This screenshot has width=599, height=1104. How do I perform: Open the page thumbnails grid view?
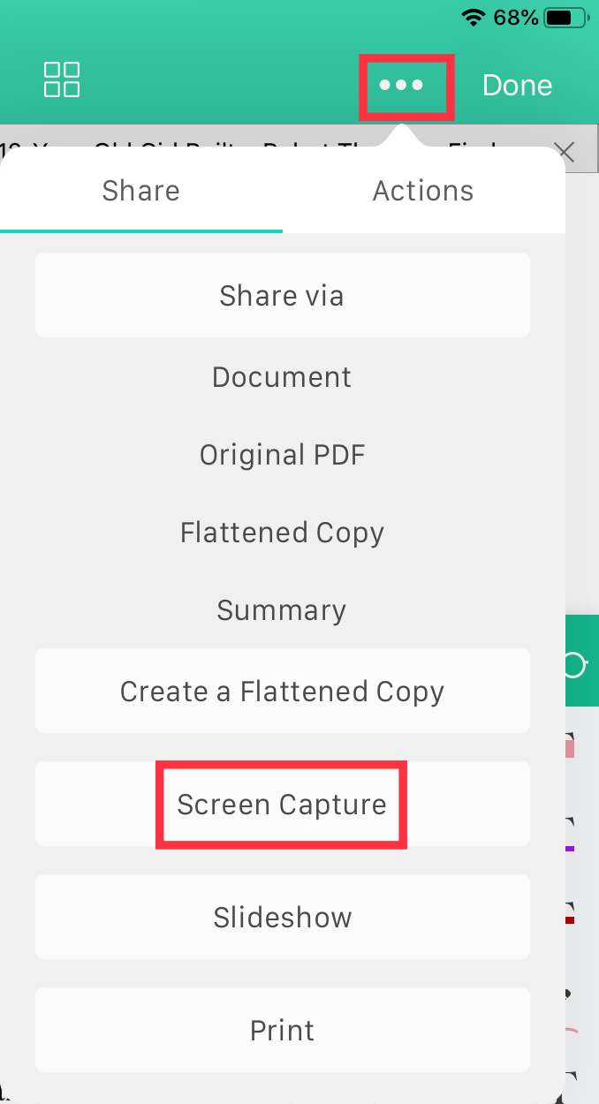tap(62, 79)
